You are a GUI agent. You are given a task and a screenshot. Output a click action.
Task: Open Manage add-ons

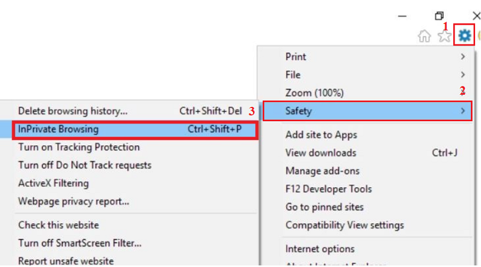[322, 171]
